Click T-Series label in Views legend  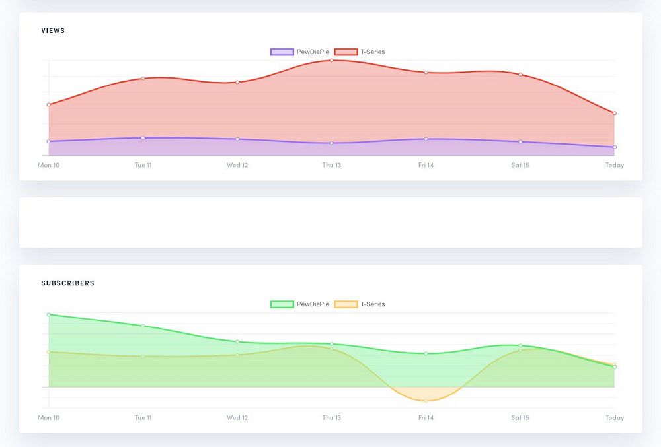[x=373, y=52]
